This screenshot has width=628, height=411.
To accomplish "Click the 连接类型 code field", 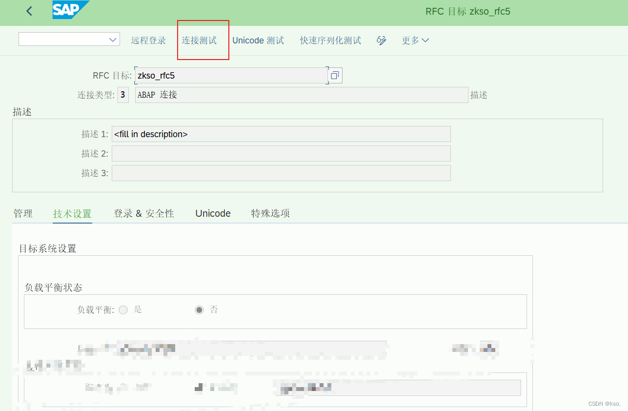I will (123, 95).
